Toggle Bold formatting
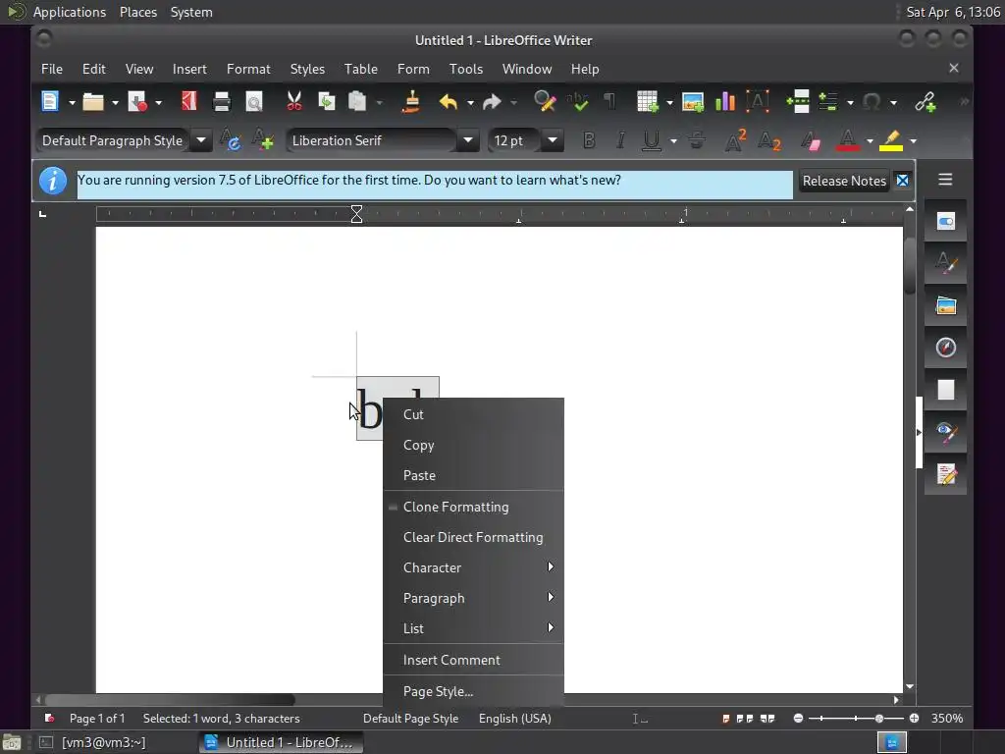The height and width of the screenshot is (754, 1005). click(x=589, y=140)
